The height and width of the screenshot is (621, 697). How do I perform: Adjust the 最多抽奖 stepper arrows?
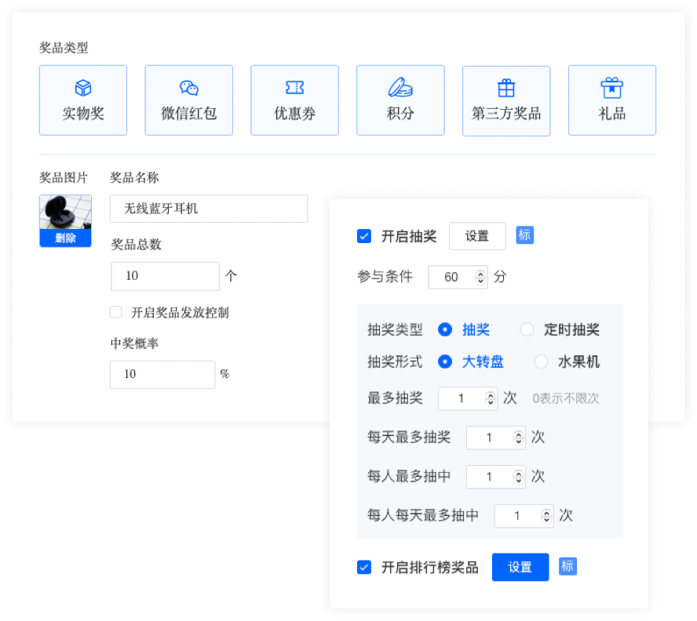pyautogui.click(x=491, y=398)
